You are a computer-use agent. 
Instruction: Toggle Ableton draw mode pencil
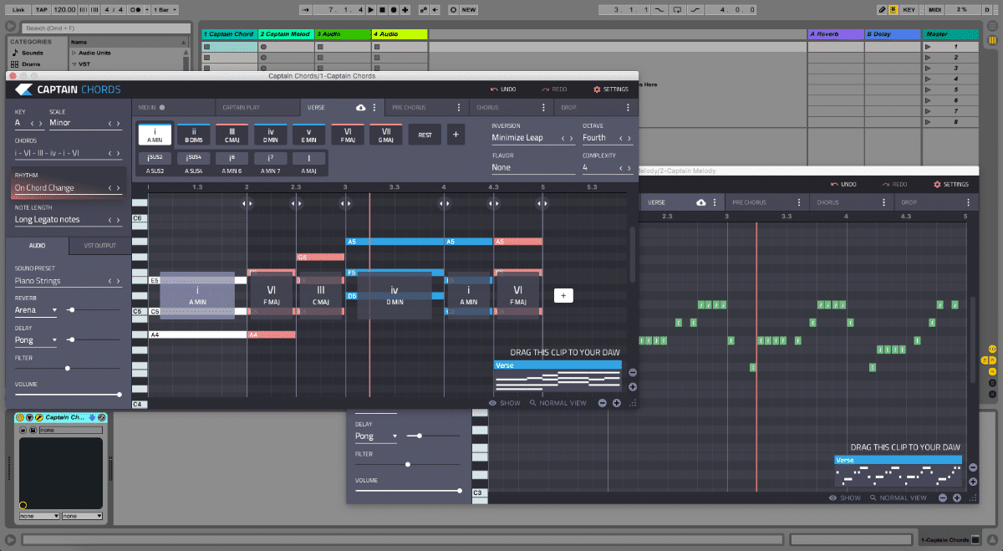[883, 10]
